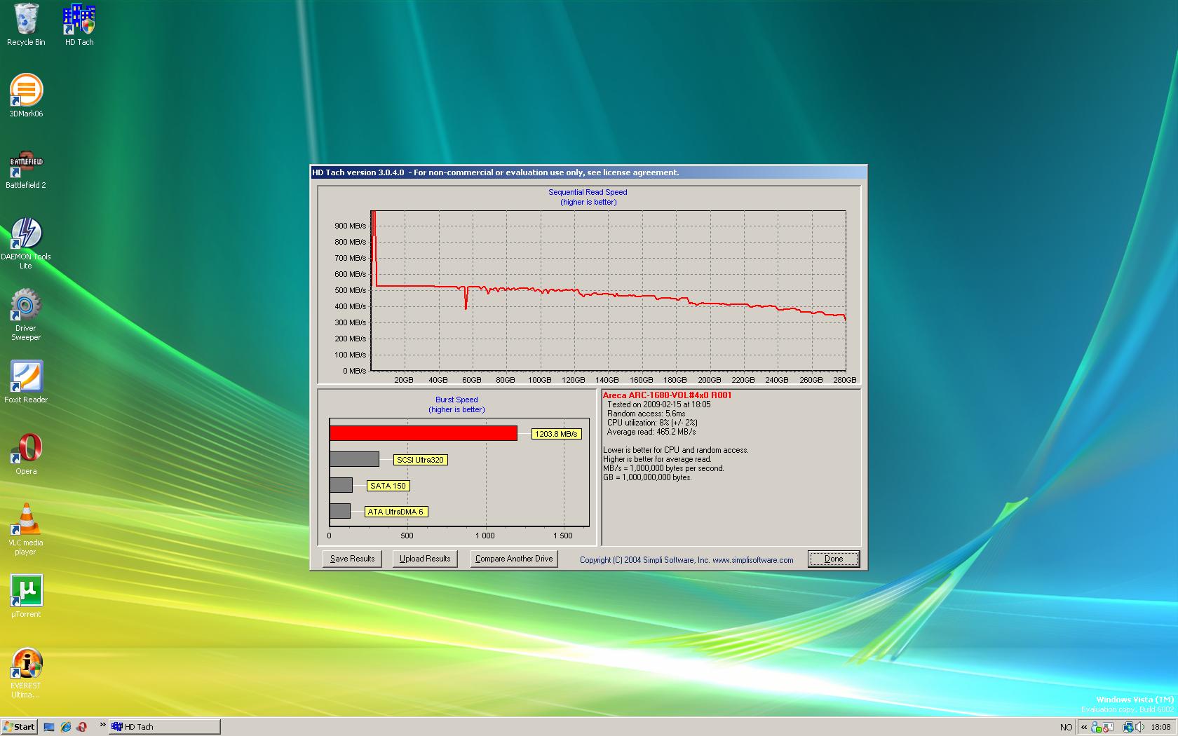The width and height of the screenshot is (1178, 736).
Task: Select the VLC media player icon
Action: pyautogui.click(x=26, y=529)
